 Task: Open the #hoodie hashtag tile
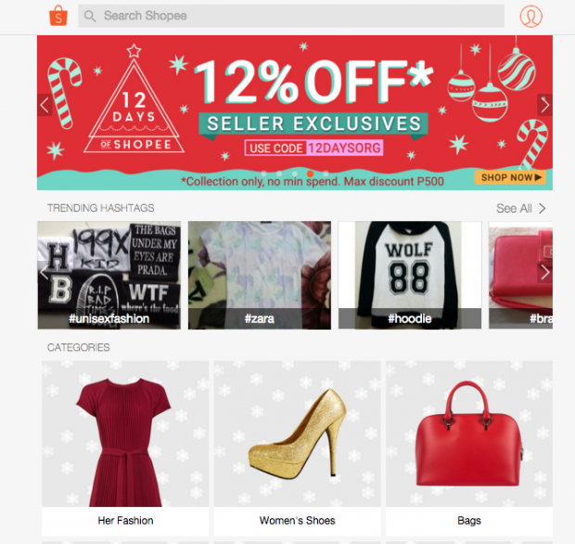(x=410, y=276)
